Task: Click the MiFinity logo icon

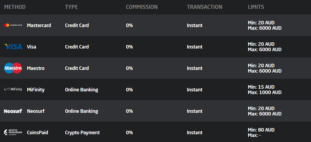Action: [x=13, y=89]
